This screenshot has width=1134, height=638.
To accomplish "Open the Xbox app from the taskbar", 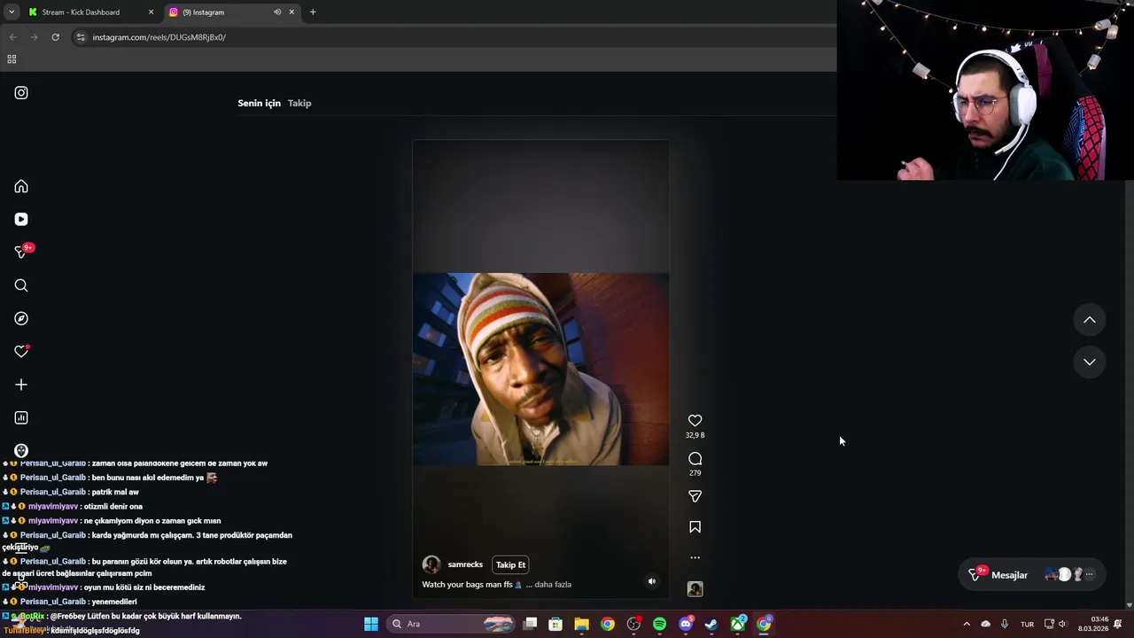I will [x=738, y=624].
